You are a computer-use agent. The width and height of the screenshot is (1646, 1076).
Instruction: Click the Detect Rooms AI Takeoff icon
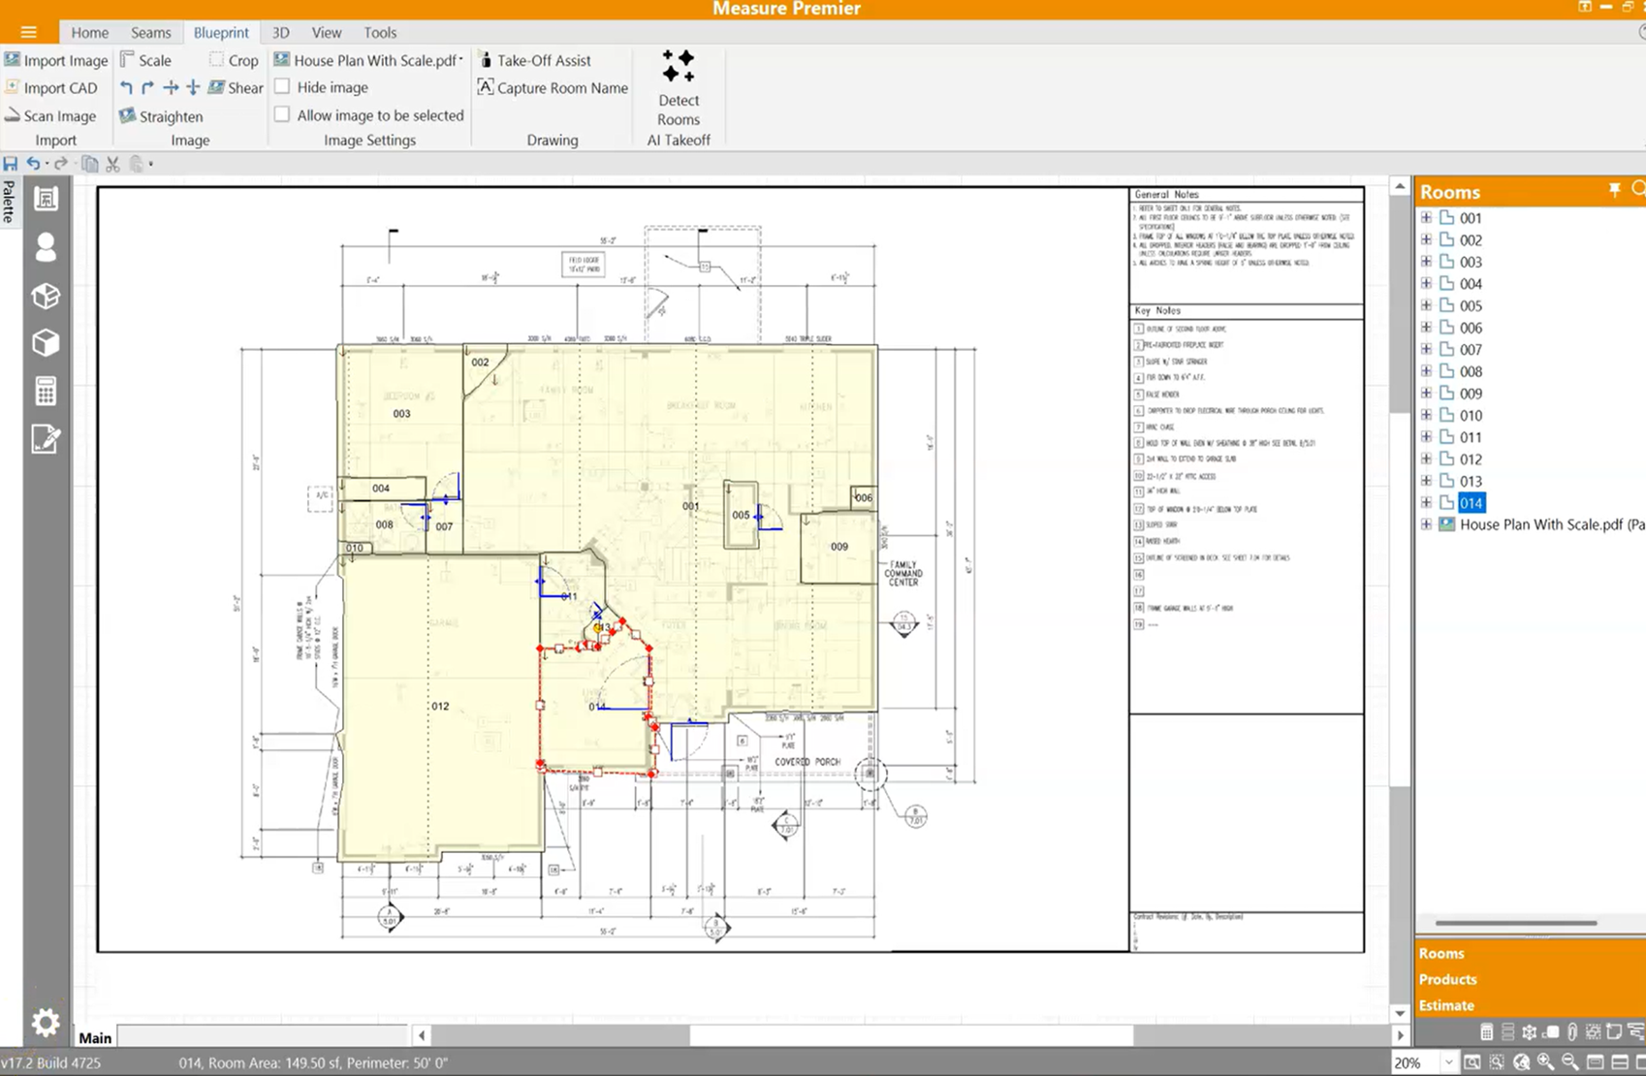pos(679,89)
